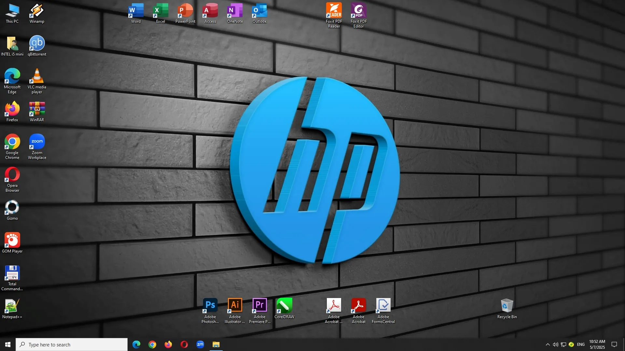Select the OneNote shortcut icon
This screenshot has width=625, height=351.
pos(235,14)
